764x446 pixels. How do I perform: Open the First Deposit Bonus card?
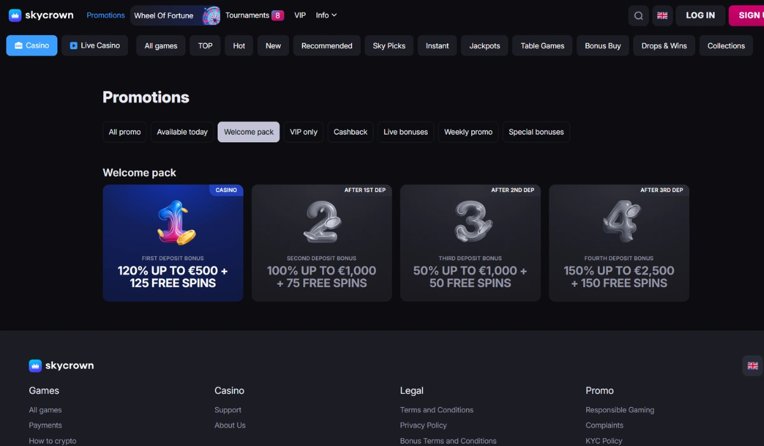click(173, 243)
